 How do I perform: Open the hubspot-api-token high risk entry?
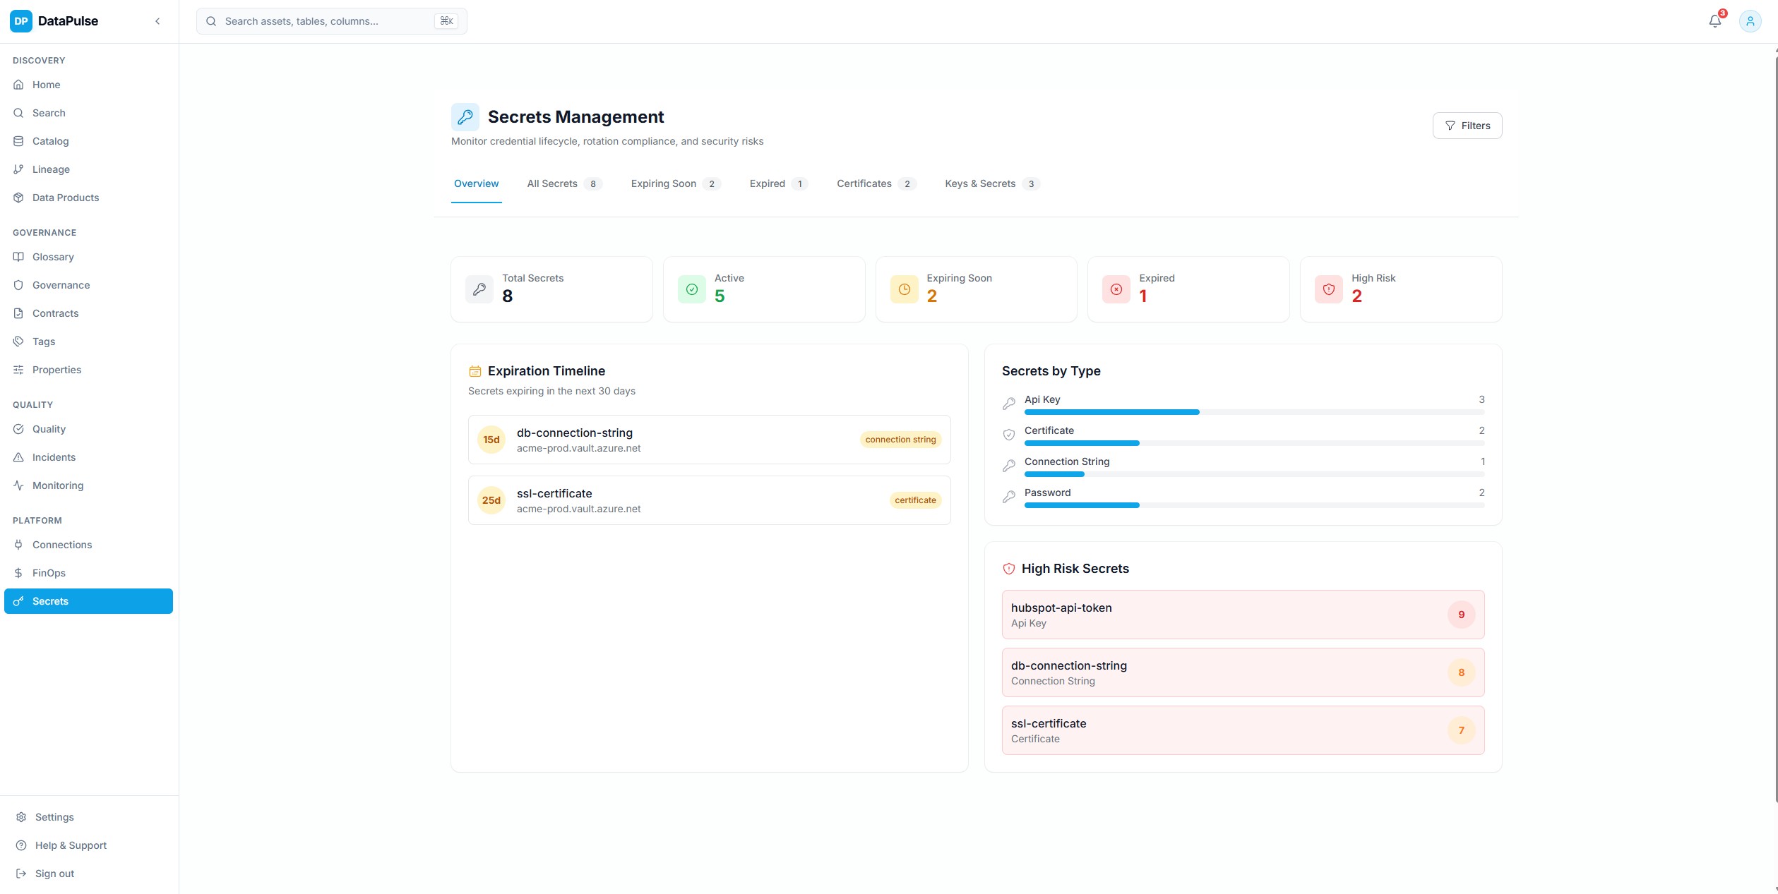1242,615
